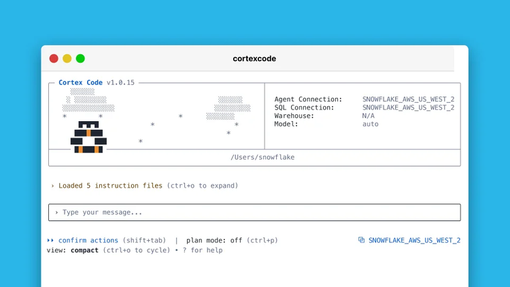
Task: Toggle the confirm actions mode
Action: [88, 240]
